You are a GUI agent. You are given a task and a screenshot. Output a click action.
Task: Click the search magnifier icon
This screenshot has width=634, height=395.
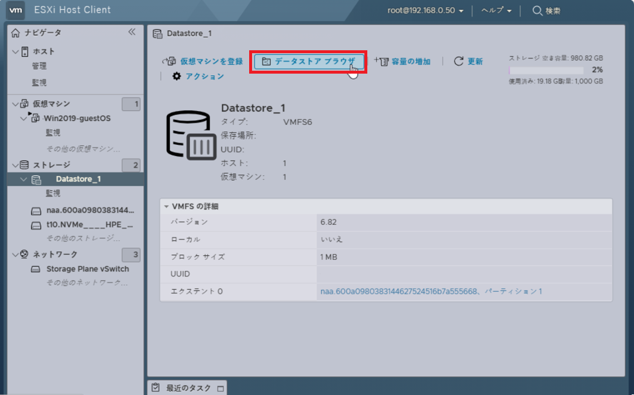pos(537,11)
